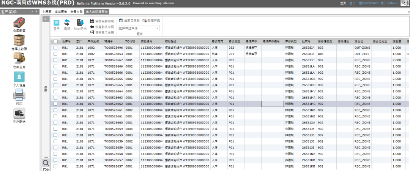Click source bin cell OUT-ZONE
Viewport: 410px width, 171px height.
point(363,47)
